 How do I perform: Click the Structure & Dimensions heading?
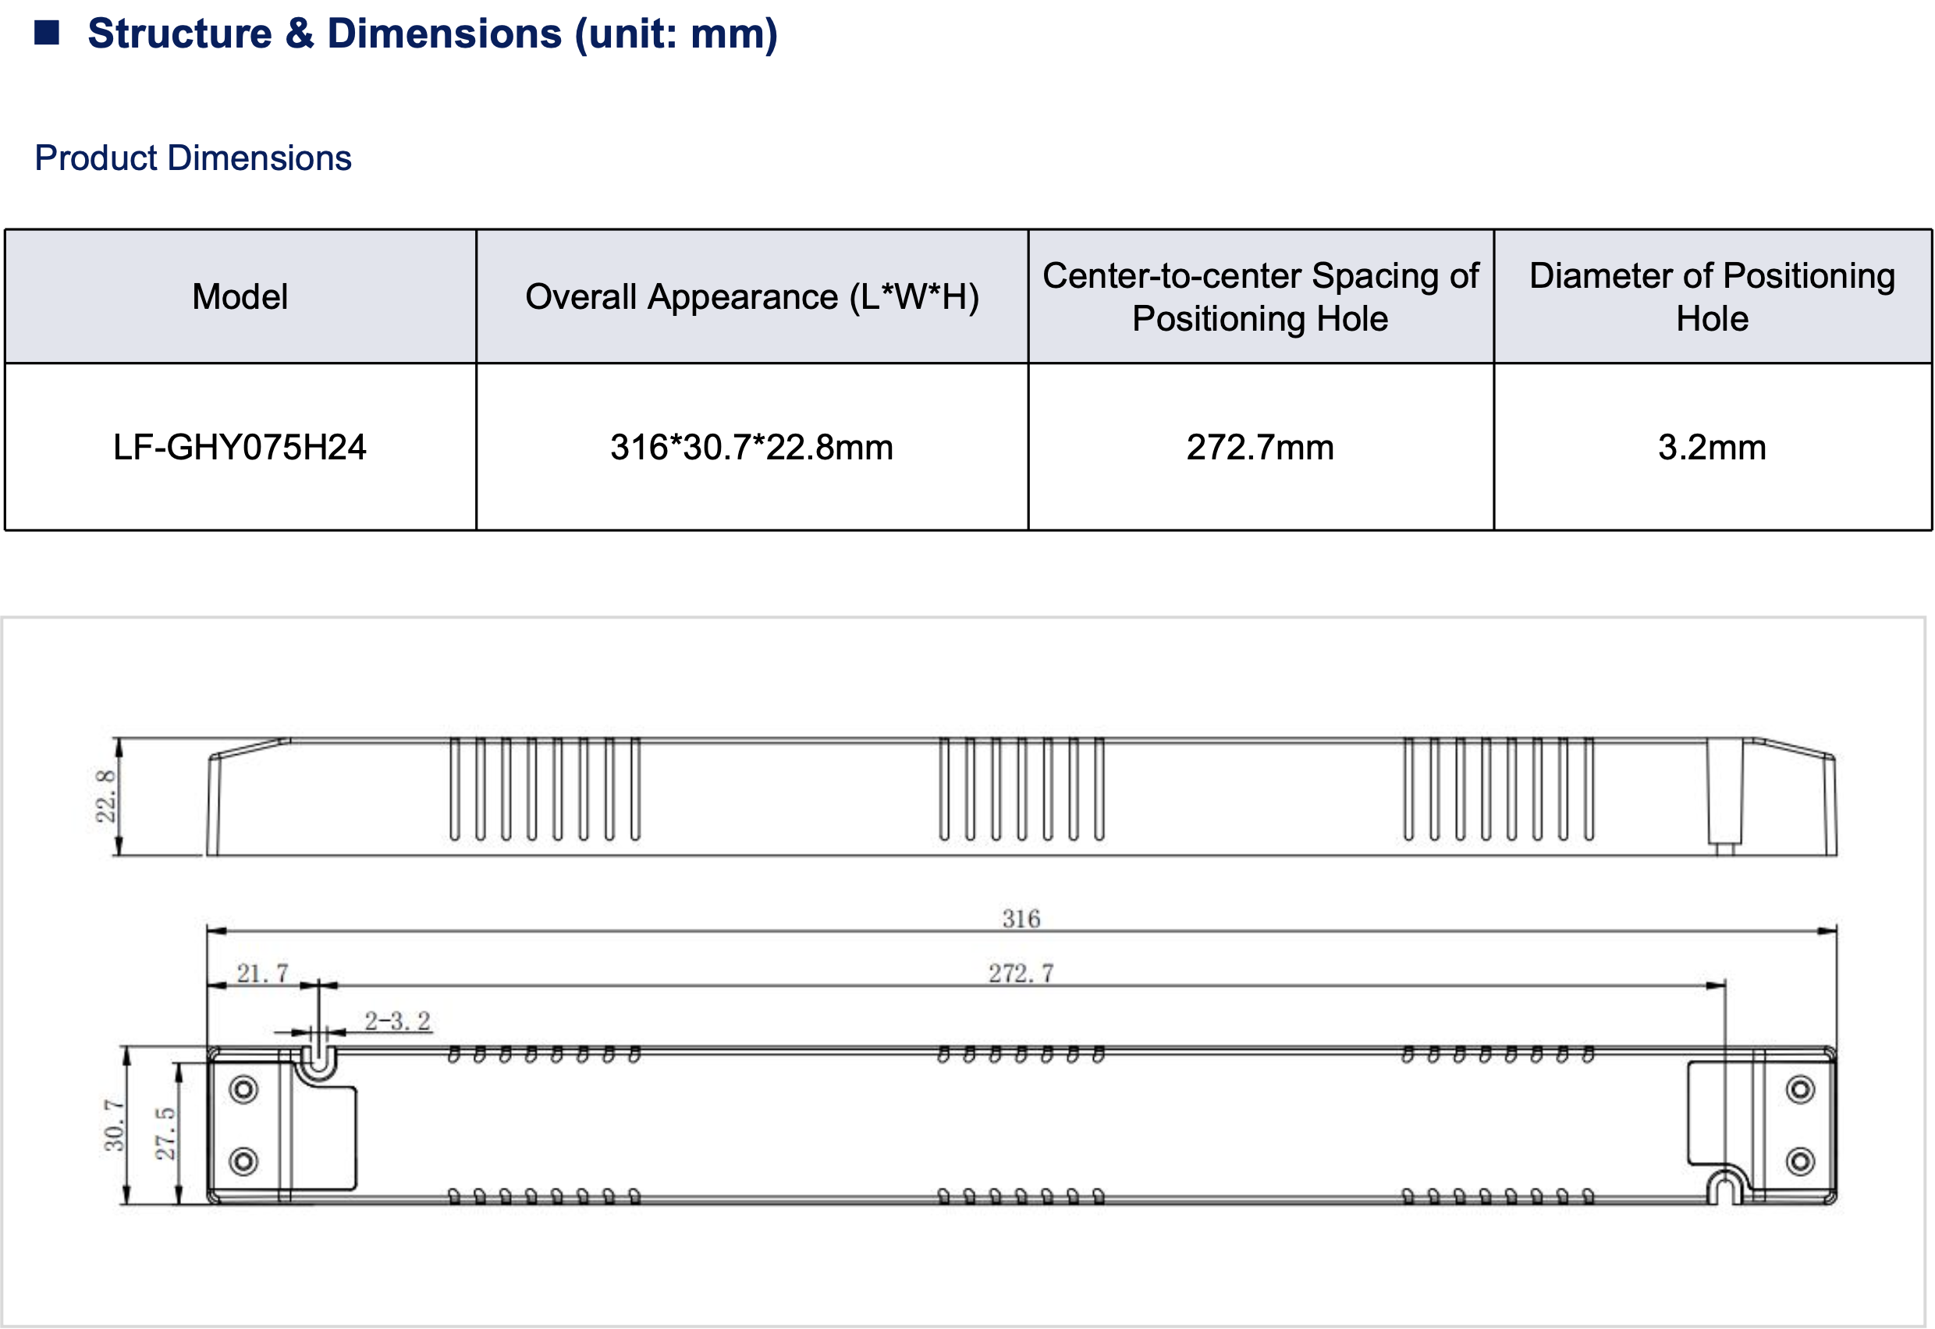pos(432,34)
